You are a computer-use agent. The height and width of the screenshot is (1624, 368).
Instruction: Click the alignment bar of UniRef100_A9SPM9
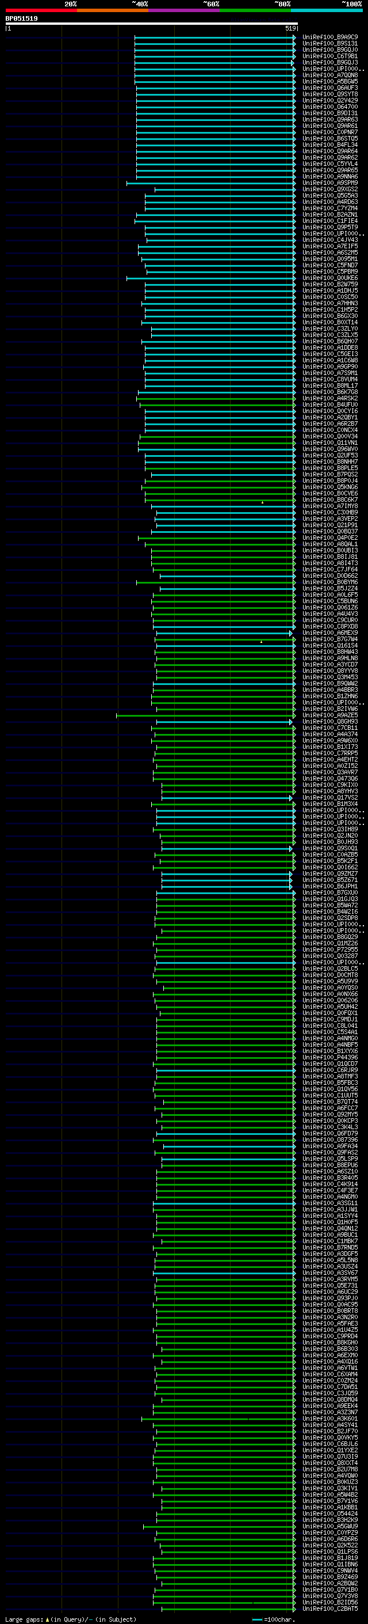(x=212, y=183)
